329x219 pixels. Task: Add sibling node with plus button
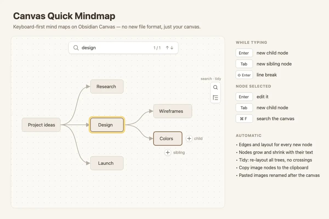pos(168,152)
